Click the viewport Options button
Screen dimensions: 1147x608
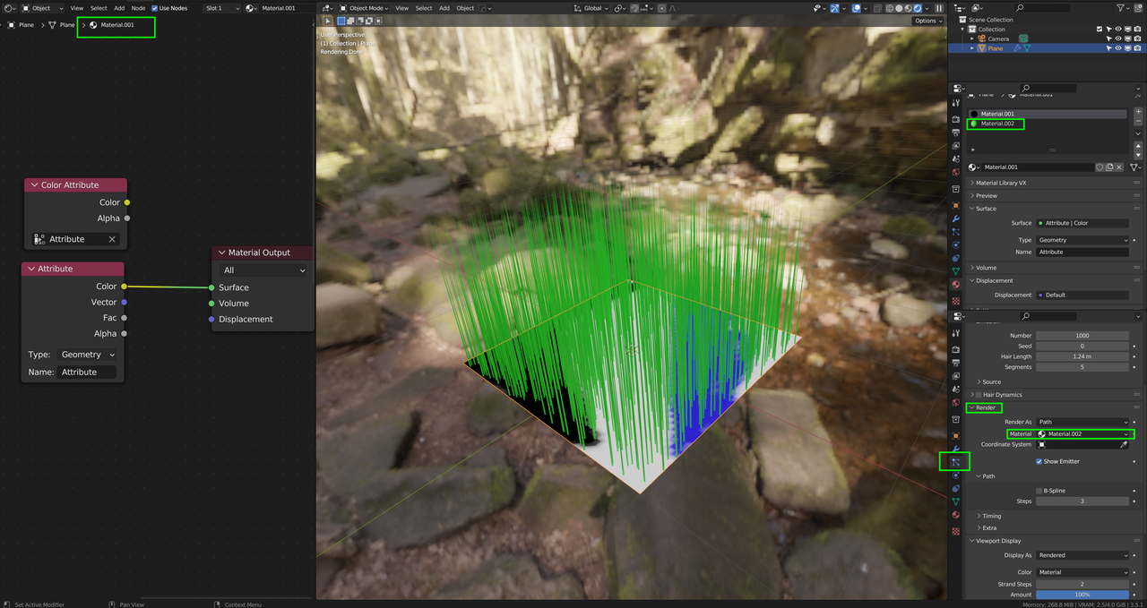pos(927,21)
